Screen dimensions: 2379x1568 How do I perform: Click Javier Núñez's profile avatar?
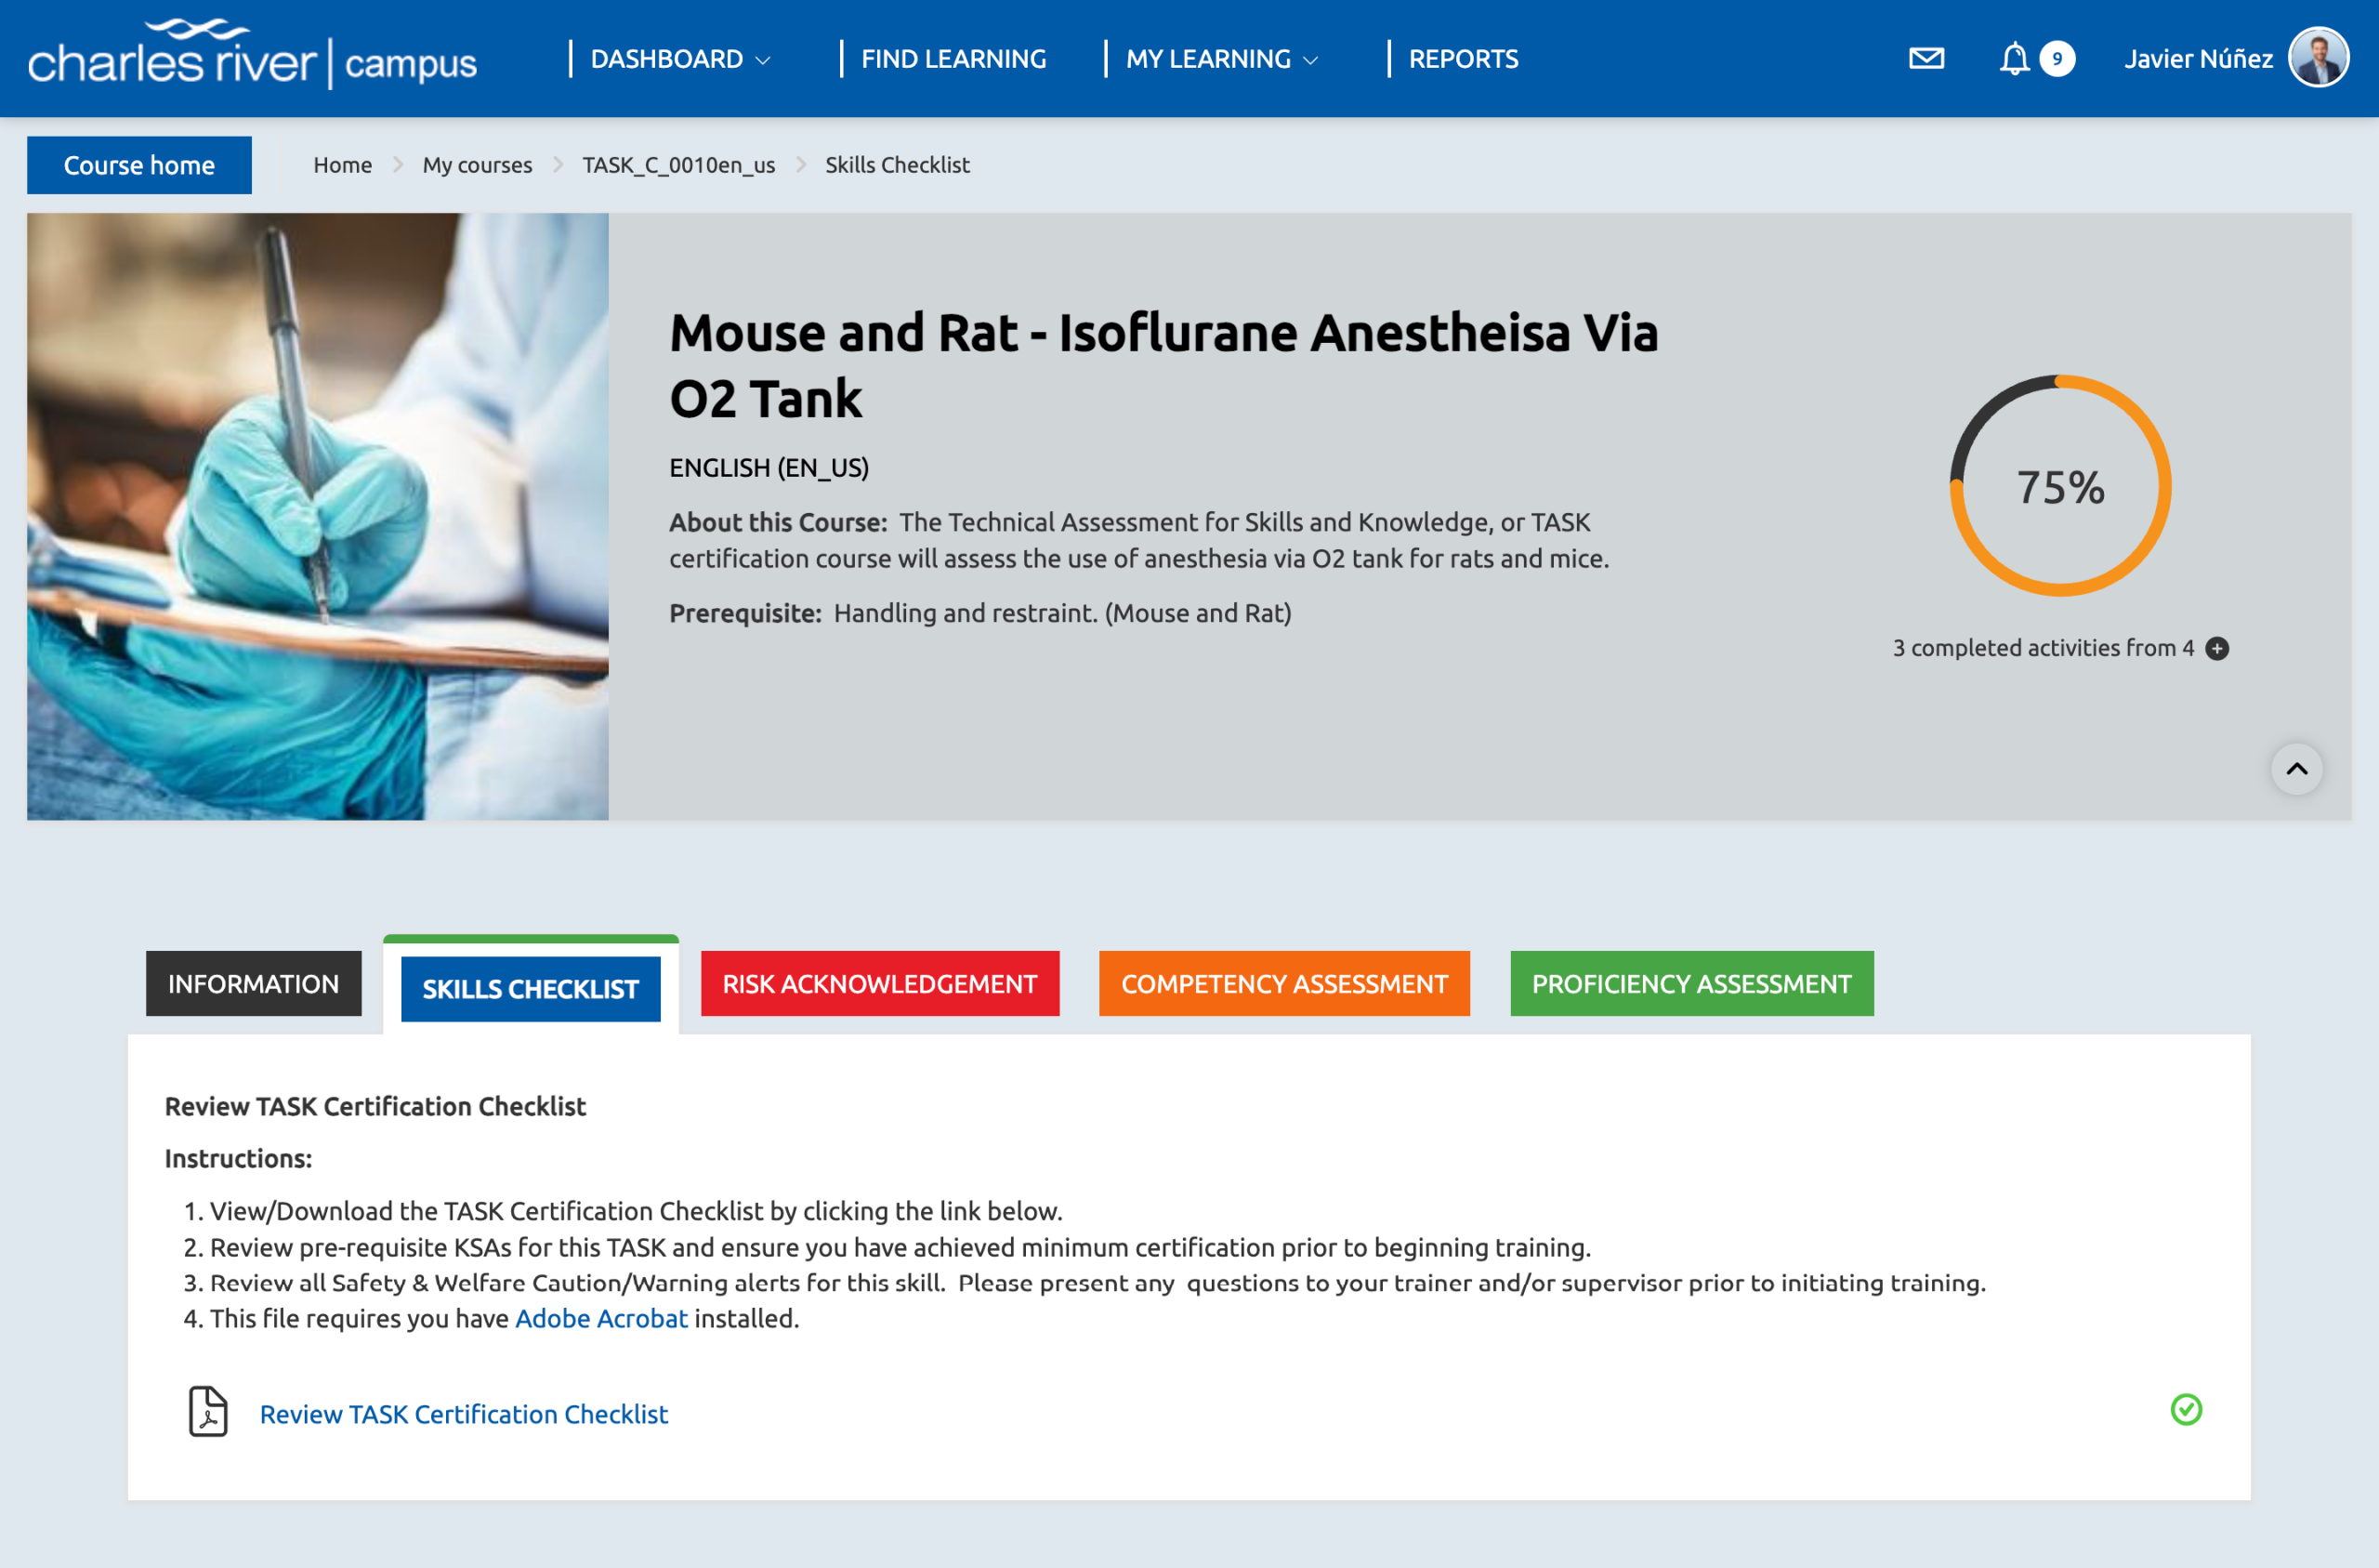coord(2317,58)
